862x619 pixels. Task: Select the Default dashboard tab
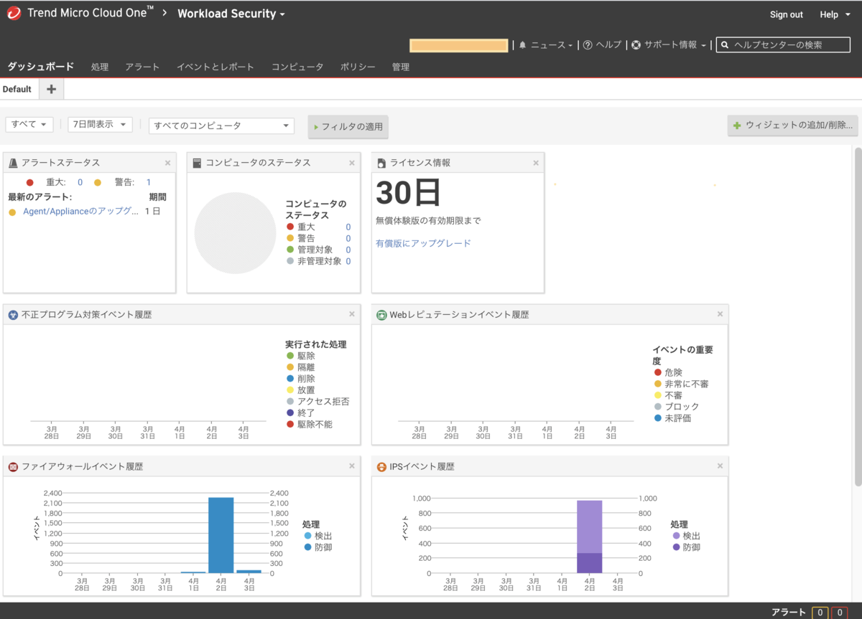tap(17, 89)
